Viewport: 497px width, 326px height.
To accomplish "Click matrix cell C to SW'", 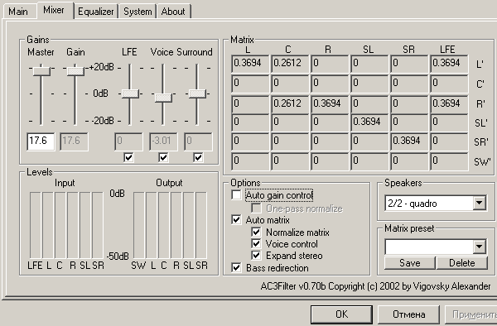I will pyautogui.click(x=290, y=161).
